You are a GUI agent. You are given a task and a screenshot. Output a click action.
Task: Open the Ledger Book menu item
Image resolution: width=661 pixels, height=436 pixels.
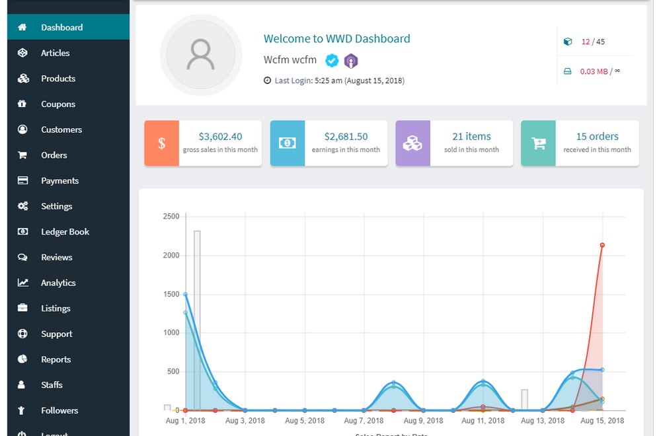(68, 232)
